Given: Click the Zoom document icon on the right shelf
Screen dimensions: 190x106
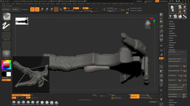Looking at the screenshot, I should coord(161,26).
